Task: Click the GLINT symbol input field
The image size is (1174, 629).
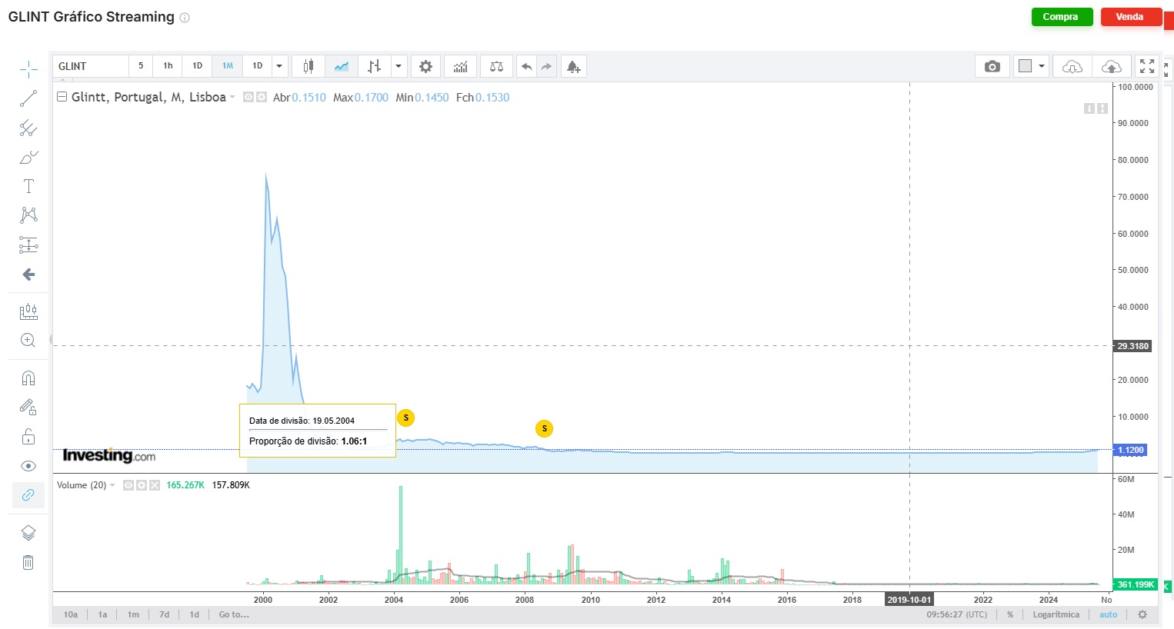Action: click(91, 67)
